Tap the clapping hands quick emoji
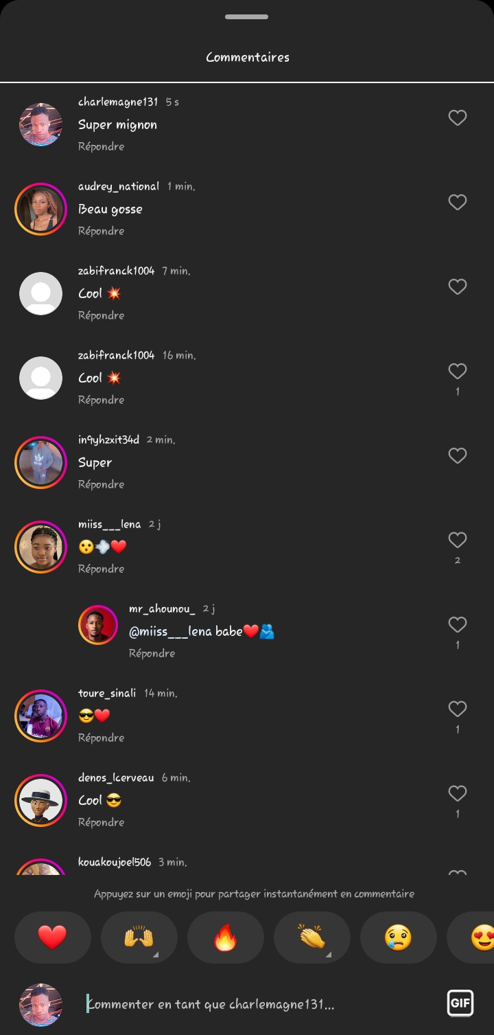494x1035 pixels. coord(311,937)
